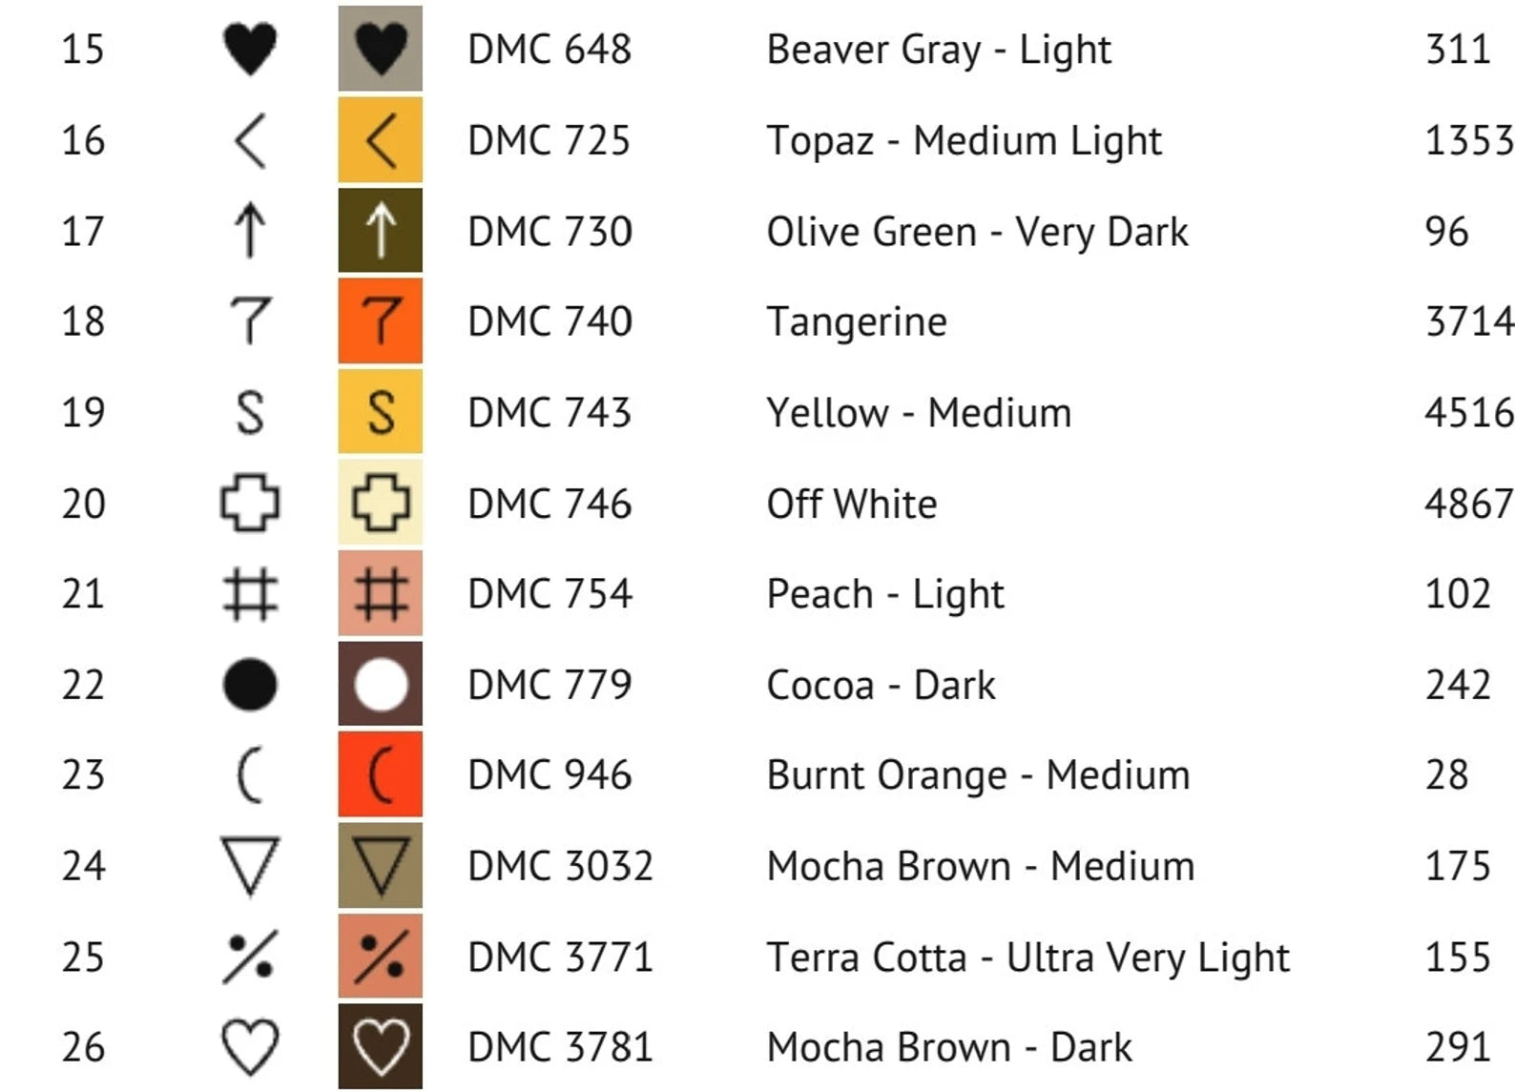Image resolution: width=1515 pixels, height=1092 pixels.
Task: Click the DMC 648 thread code
Action: (x=550, y=49)
